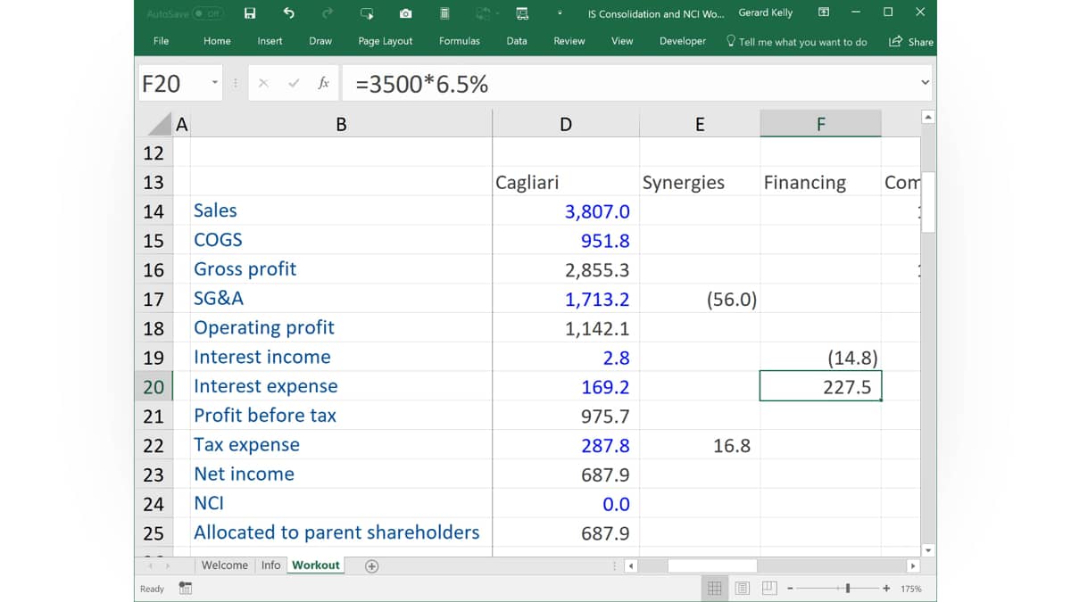Image resolution: width=1071 pixels, height=602 pixels.
Task: Switch to the Info sheet tab
Action: (x=270, y=565)
